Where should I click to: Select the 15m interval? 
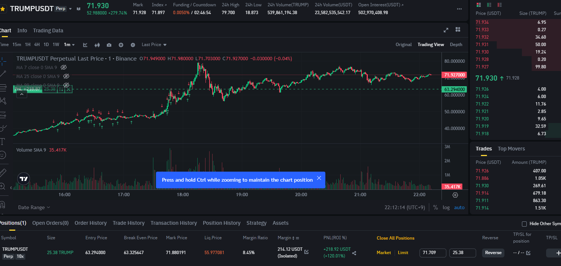coord(17,45)
